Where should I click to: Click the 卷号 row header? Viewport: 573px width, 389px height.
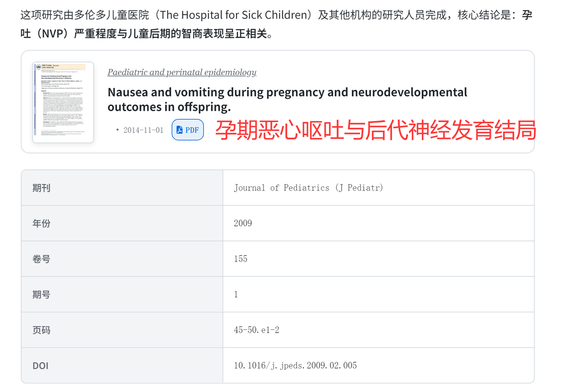41,259
